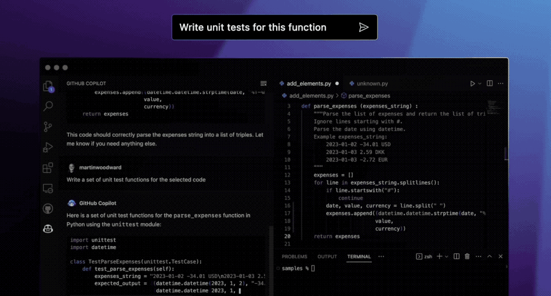Click line number 3 in the editor gutter
The height and width of the screenshot is (296, 551).
[x=288, y=106]
